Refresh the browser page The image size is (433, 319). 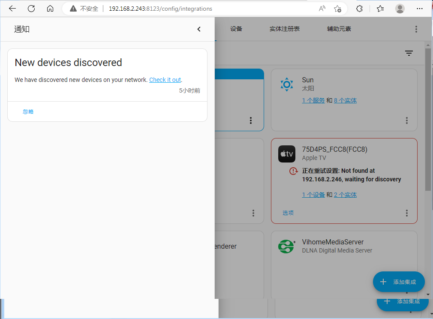point(31,9)
